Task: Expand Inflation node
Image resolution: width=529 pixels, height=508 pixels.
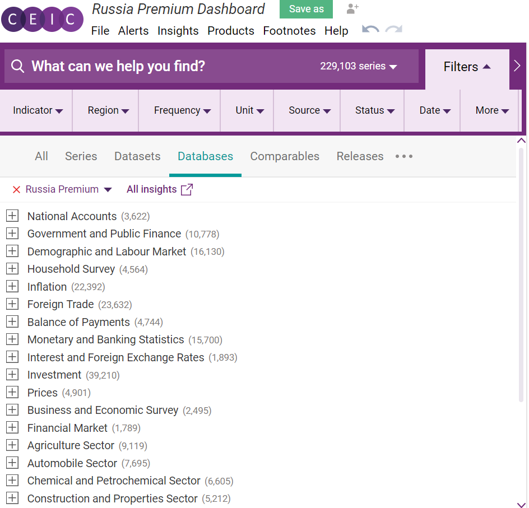Action: [x=12, y=287]
